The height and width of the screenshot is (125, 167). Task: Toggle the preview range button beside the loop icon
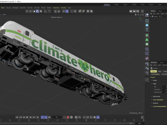[46, 117]
